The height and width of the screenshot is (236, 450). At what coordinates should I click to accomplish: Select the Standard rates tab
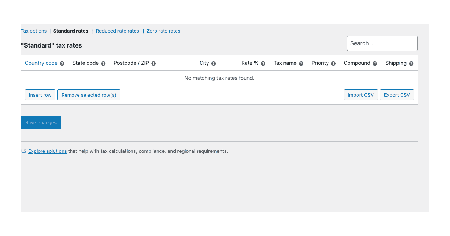[x=71, y=31]
